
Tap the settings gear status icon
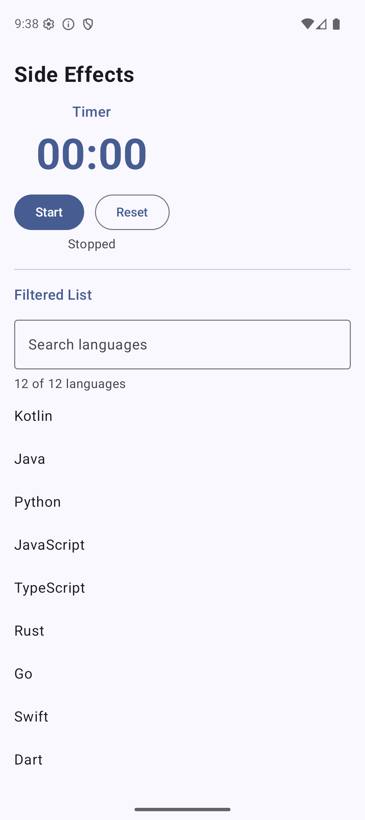(x=49, y=24)
